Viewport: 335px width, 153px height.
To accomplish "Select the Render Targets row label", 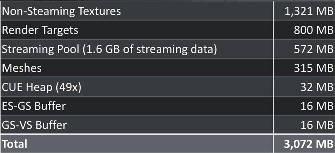I will pyautogui.click(x=40, y=30).
